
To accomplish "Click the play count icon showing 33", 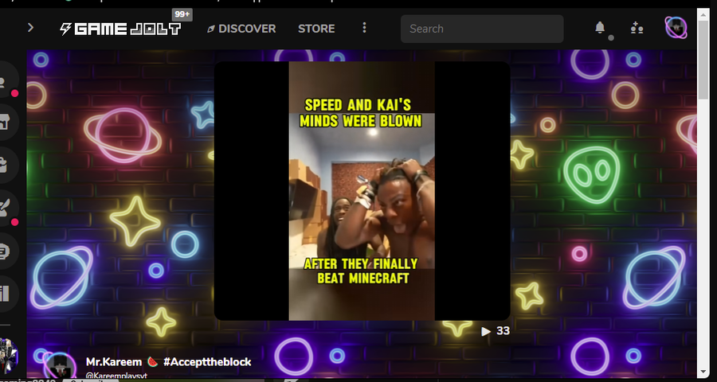I will 486,331.
